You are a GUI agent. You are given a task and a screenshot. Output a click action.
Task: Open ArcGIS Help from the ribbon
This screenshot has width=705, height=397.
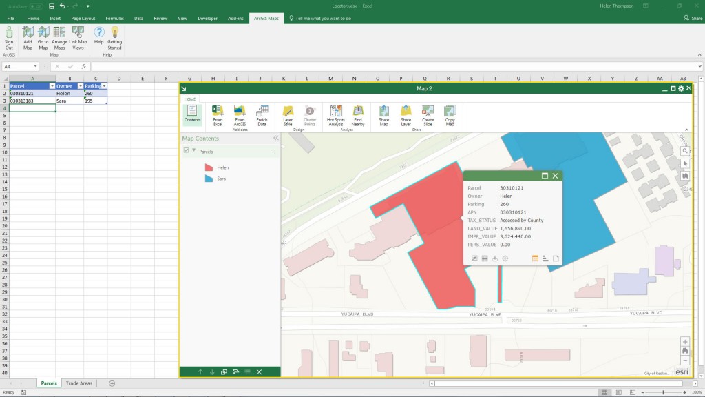click(x=99, y=36)
